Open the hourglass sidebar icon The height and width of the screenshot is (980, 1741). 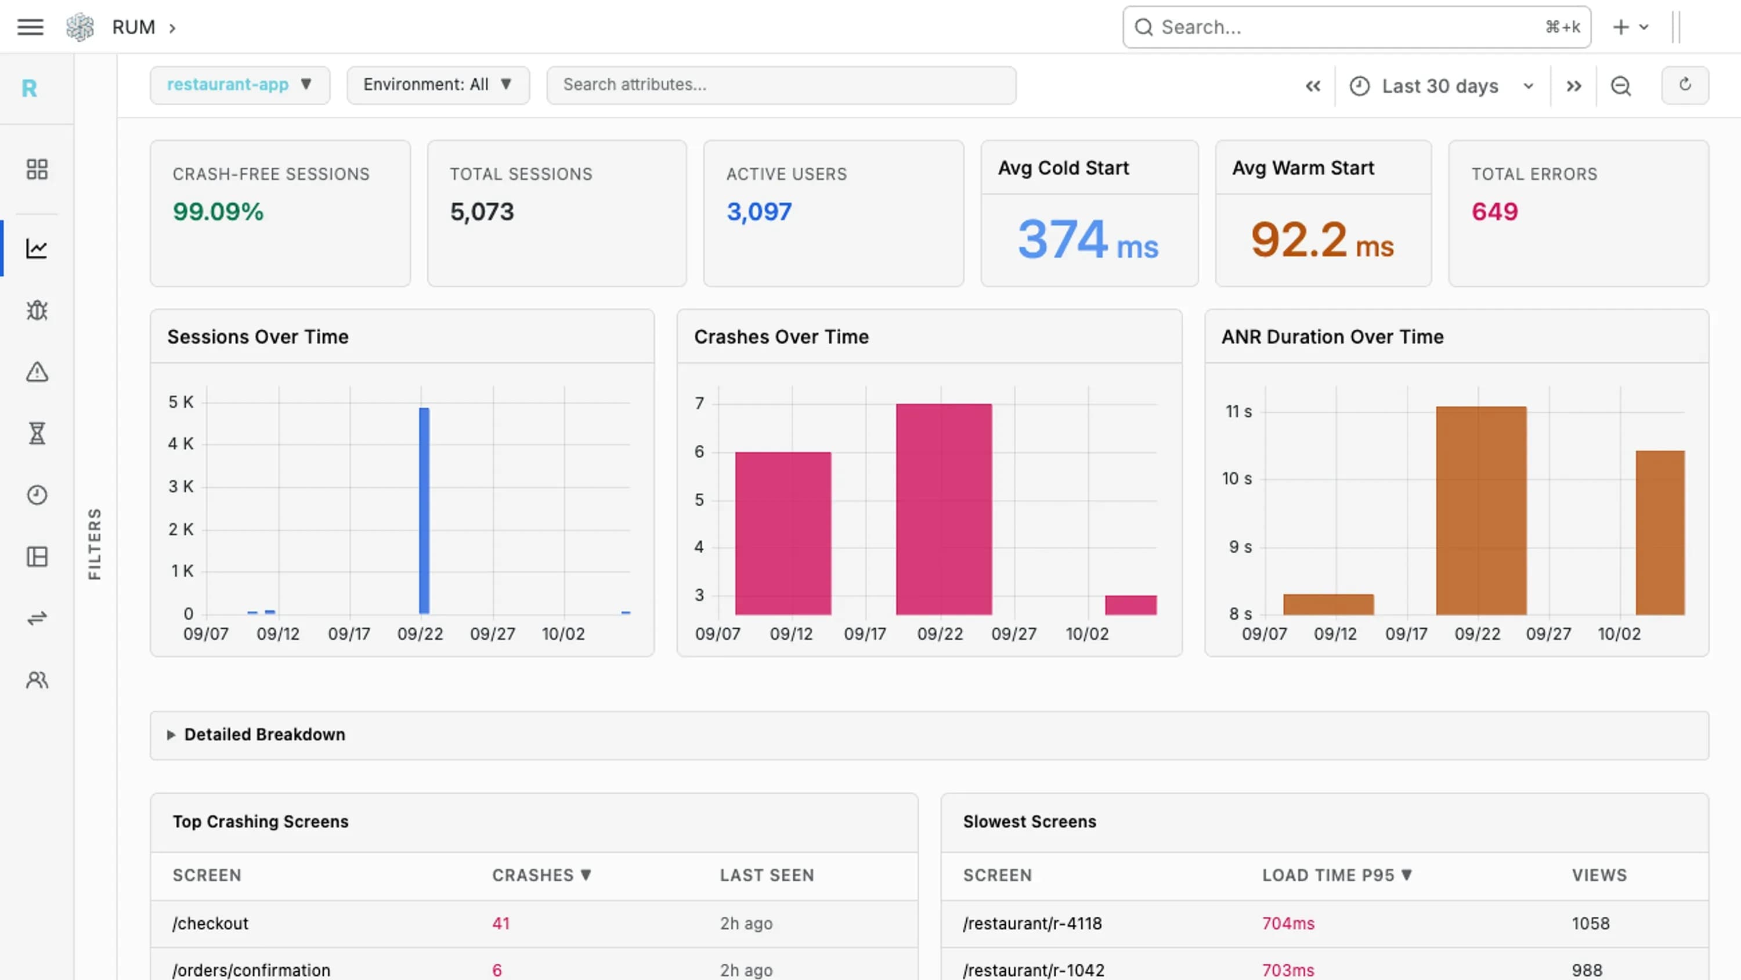coord(37,434)
